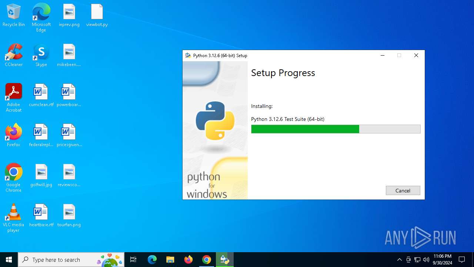Open the volume control tray icon
The width and height of the screenshot is (474, 267).
click(426, 260)
